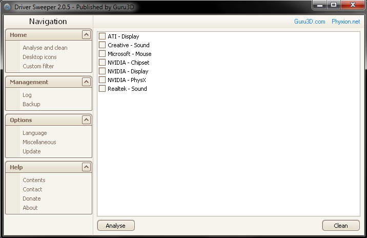Open Help Contents
This screenshot has height=238, width=367.
point(34,180)
